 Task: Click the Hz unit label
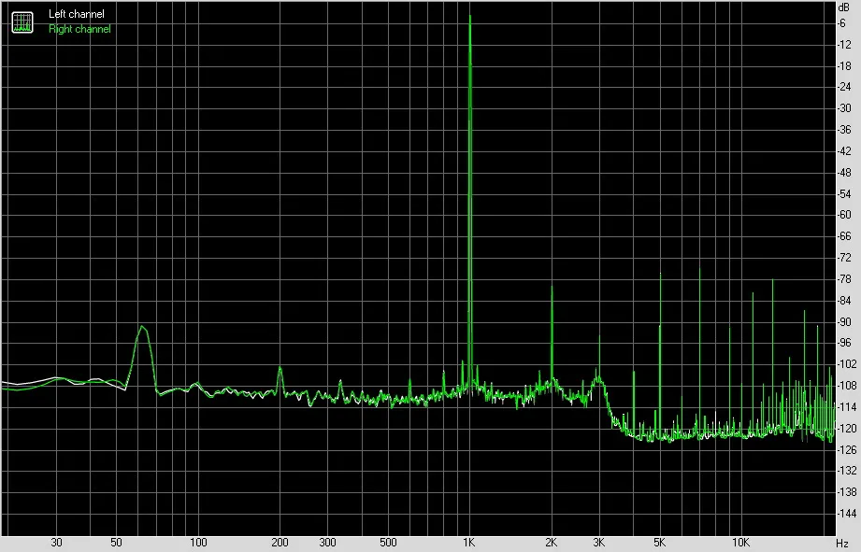[x=842, y=544]
